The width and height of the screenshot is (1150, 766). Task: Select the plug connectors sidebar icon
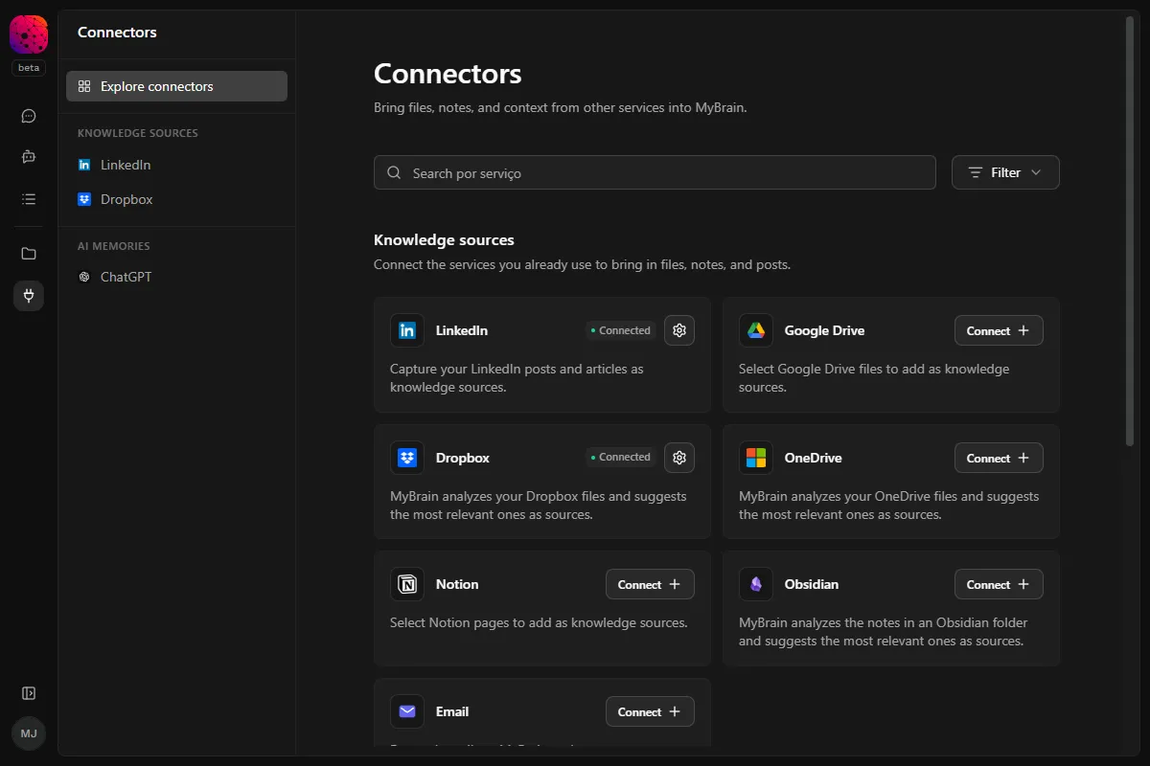[29, 296]
